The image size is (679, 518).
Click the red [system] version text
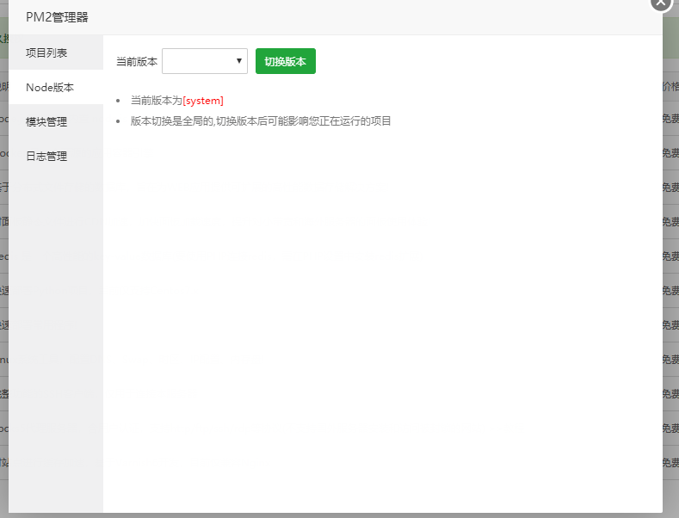pos(203,101)
